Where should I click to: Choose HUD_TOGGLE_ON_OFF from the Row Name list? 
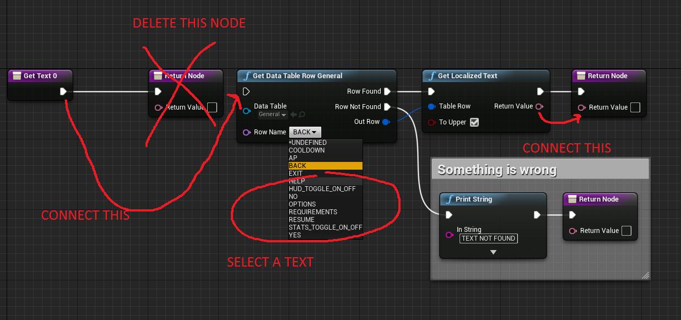[325, 189]
